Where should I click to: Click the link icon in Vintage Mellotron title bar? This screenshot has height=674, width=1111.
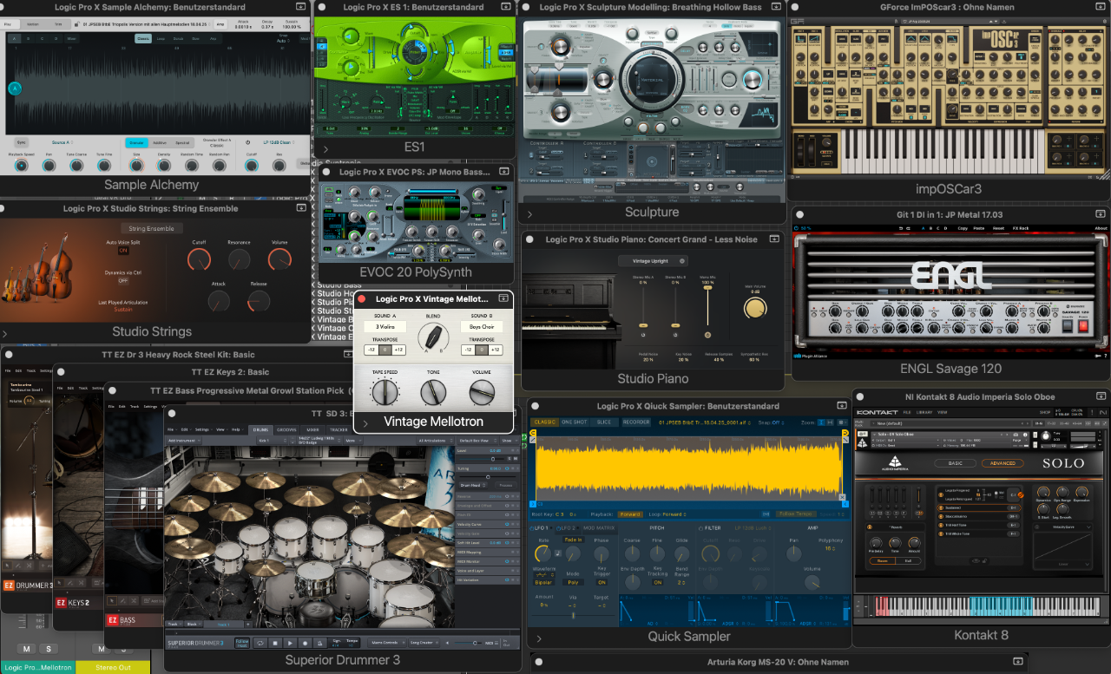point(503,298)
